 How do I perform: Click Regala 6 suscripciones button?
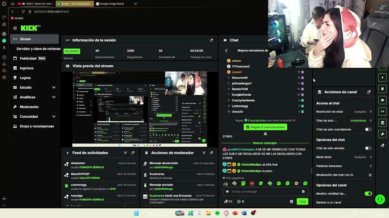pyautogui.click(x=265, y=127)
